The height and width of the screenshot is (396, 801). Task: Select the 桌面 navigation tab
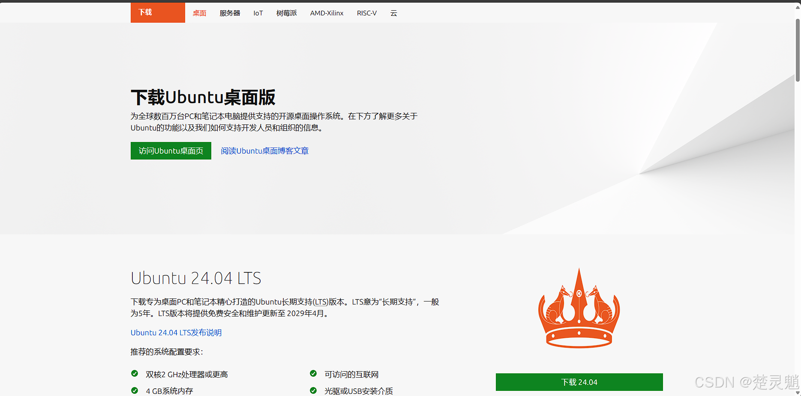(x=199, y=13)
